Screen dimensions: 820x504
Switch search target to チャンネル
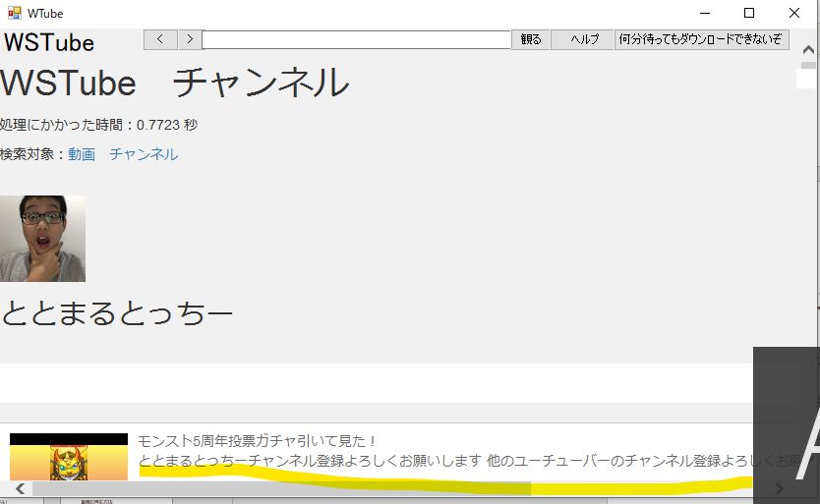coord(144,154)
